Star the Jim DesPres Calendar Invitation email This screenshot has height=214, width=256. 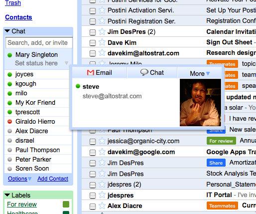[102, 31]
